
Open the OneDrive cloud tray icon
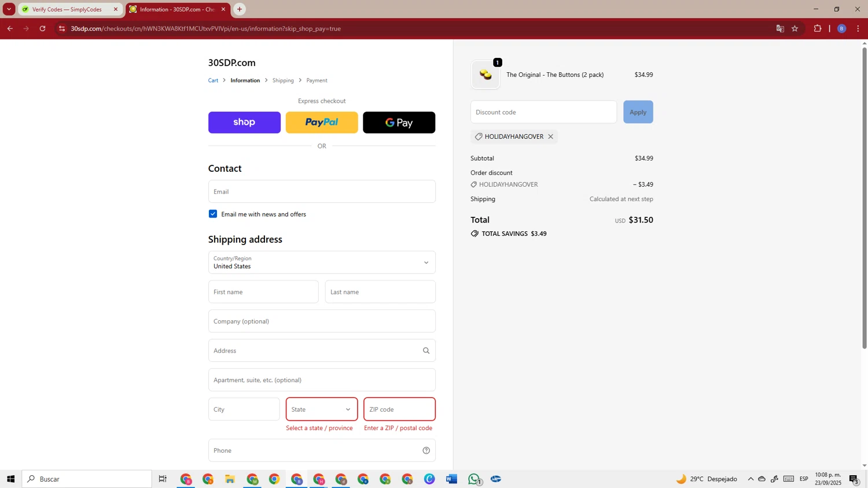point(762,479)
